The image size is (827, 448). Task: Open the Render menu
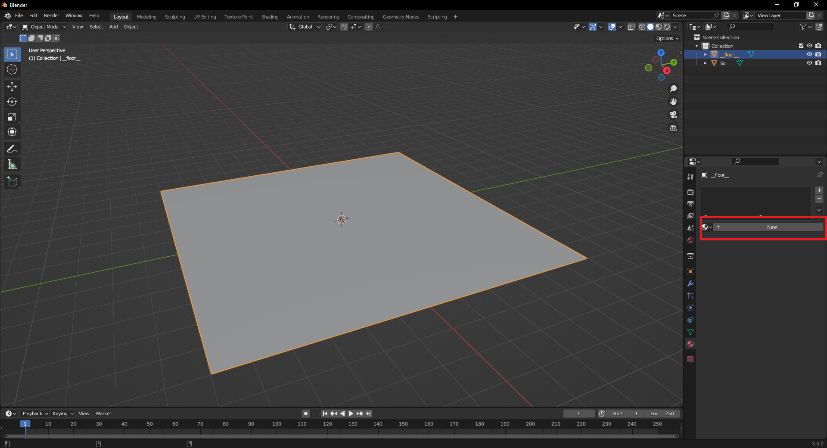[x=51, y=16]
